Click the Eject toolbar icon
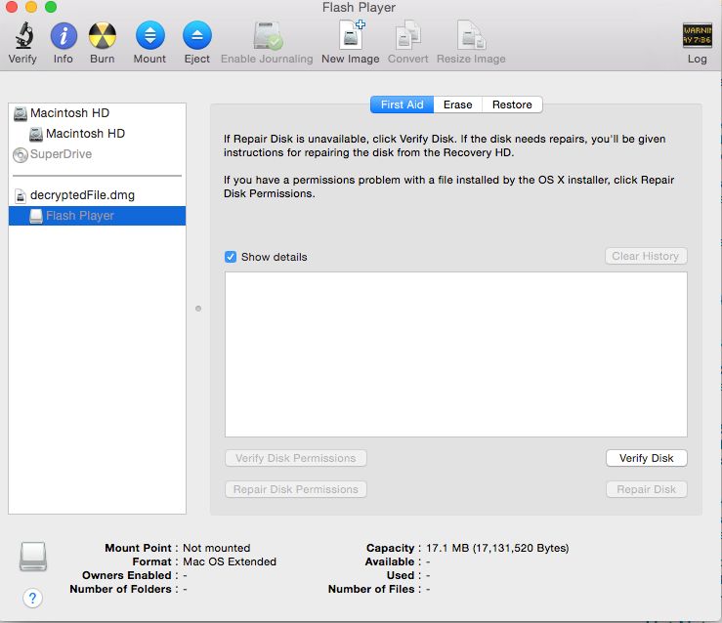This screenshot has width=722, height=623. [x=197, y=35]
